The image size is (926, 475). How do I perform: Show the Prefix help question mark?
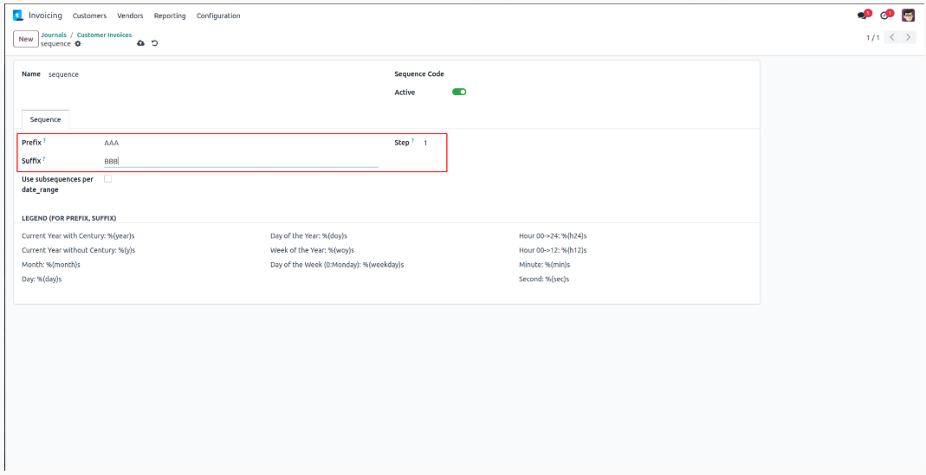(x=44, y=141)
